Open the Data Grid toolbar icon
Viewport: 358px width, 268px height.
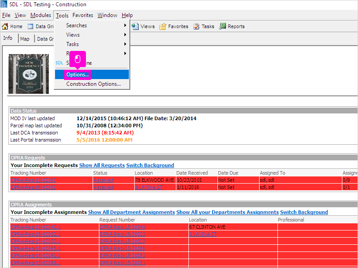pos(30,26)
